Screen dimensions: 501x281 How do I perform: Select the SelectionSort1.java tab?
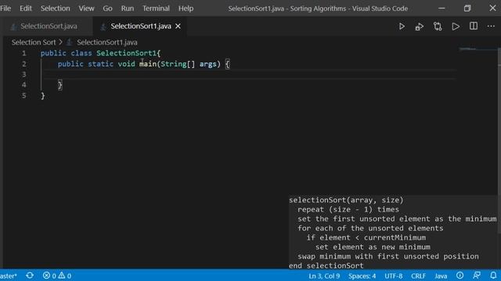(140, 26)
